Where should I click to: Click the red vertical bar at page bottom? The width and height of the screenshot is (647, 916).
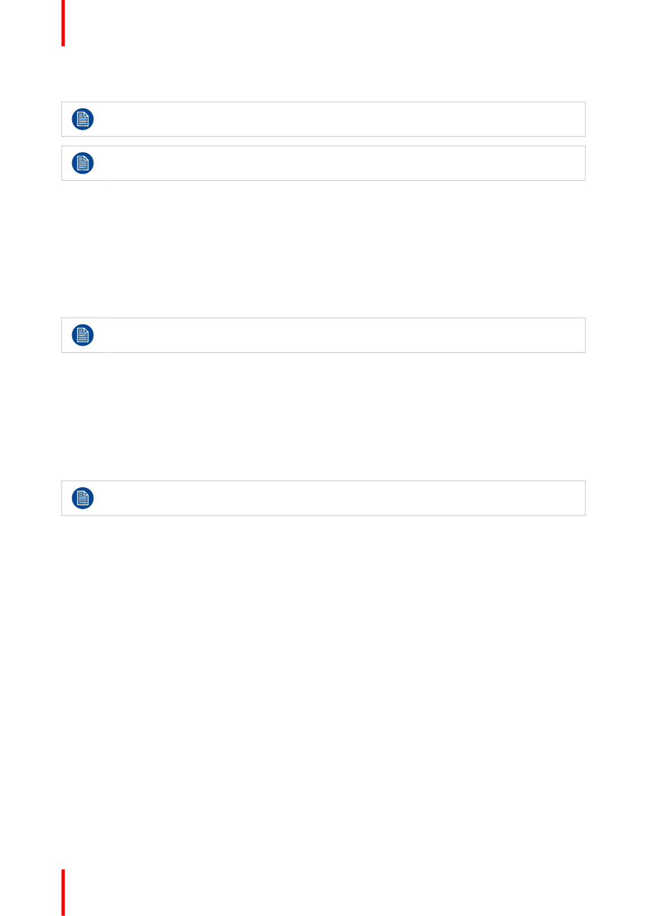coord(63,892)
